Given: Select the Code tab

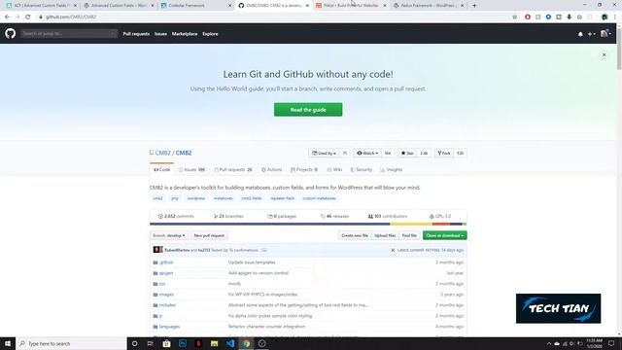Looking at the screenshot, I should tap(162, 169).
